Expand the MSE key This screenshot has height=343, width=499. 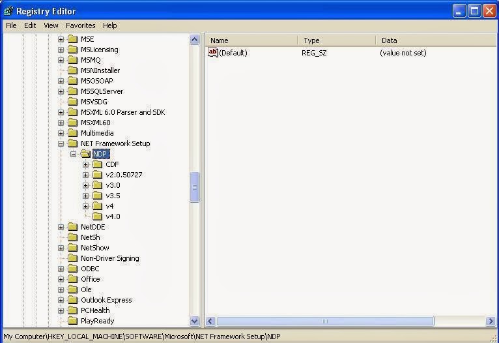tap(61, 39)
